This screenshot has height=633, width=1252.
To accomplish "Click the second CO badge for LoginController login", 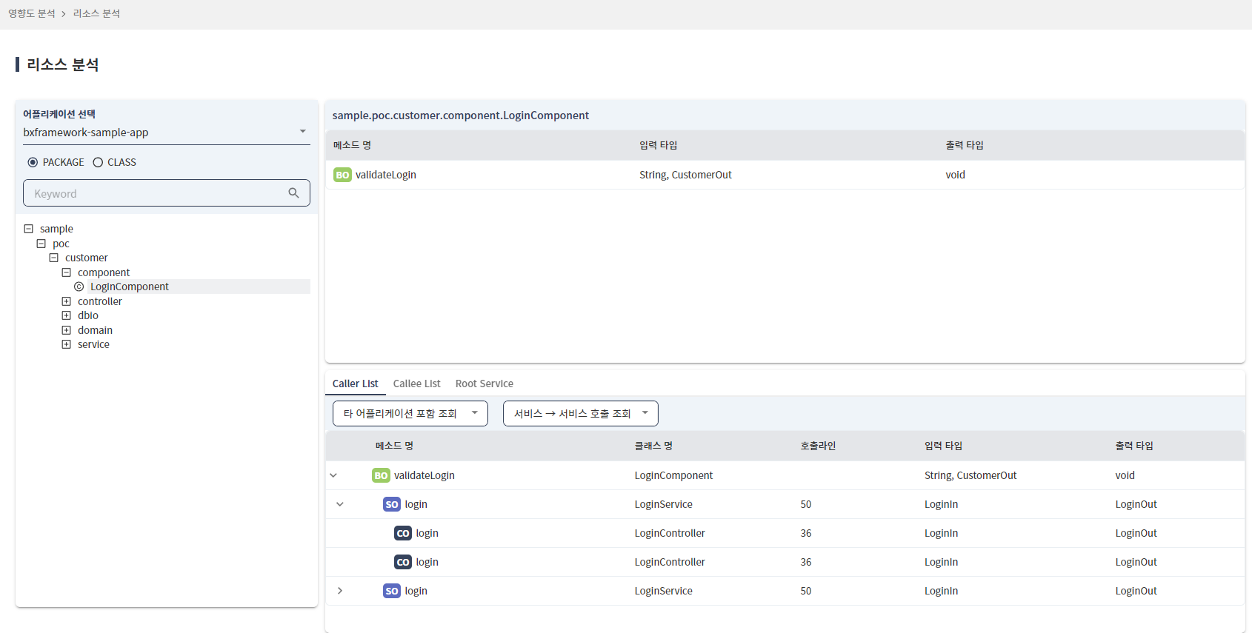I will [x=403, y=563].
